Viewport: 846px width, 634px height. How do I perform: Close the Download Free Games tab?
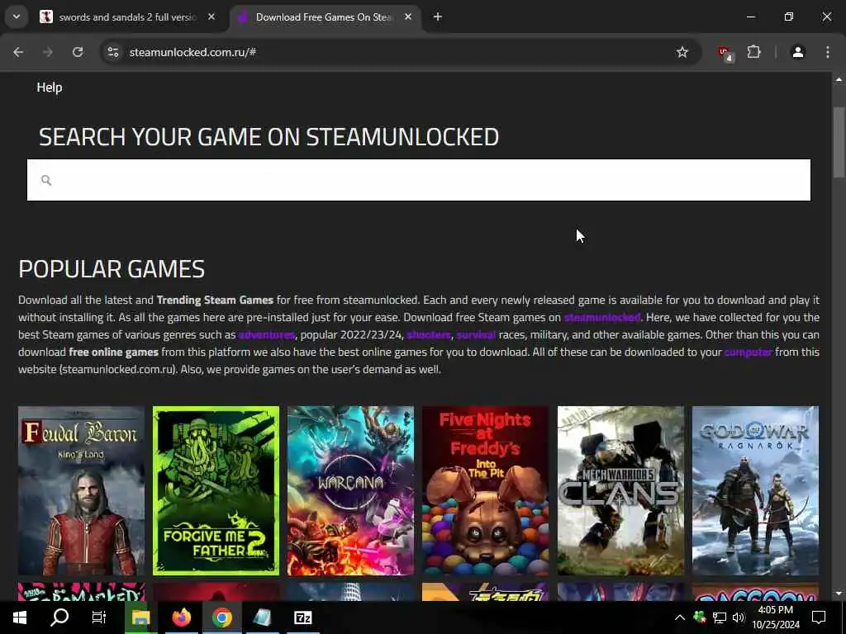coord(408,17)
